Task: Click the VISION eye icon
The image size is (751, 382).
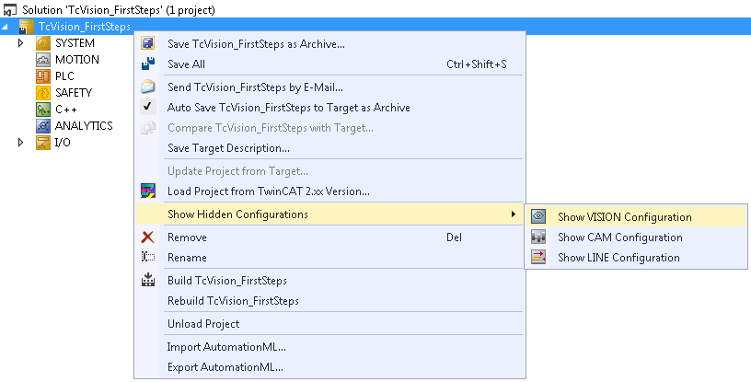Action: click(x=538, y=216)
